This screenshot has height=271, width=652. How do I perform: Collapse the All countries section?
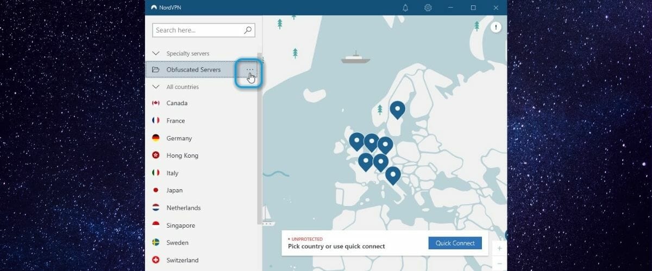coord(156,87)
